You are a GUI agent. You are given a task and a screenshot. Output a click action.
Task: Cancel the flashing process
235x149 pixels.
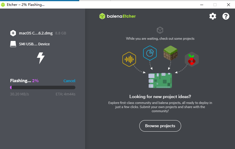[69, 81]
